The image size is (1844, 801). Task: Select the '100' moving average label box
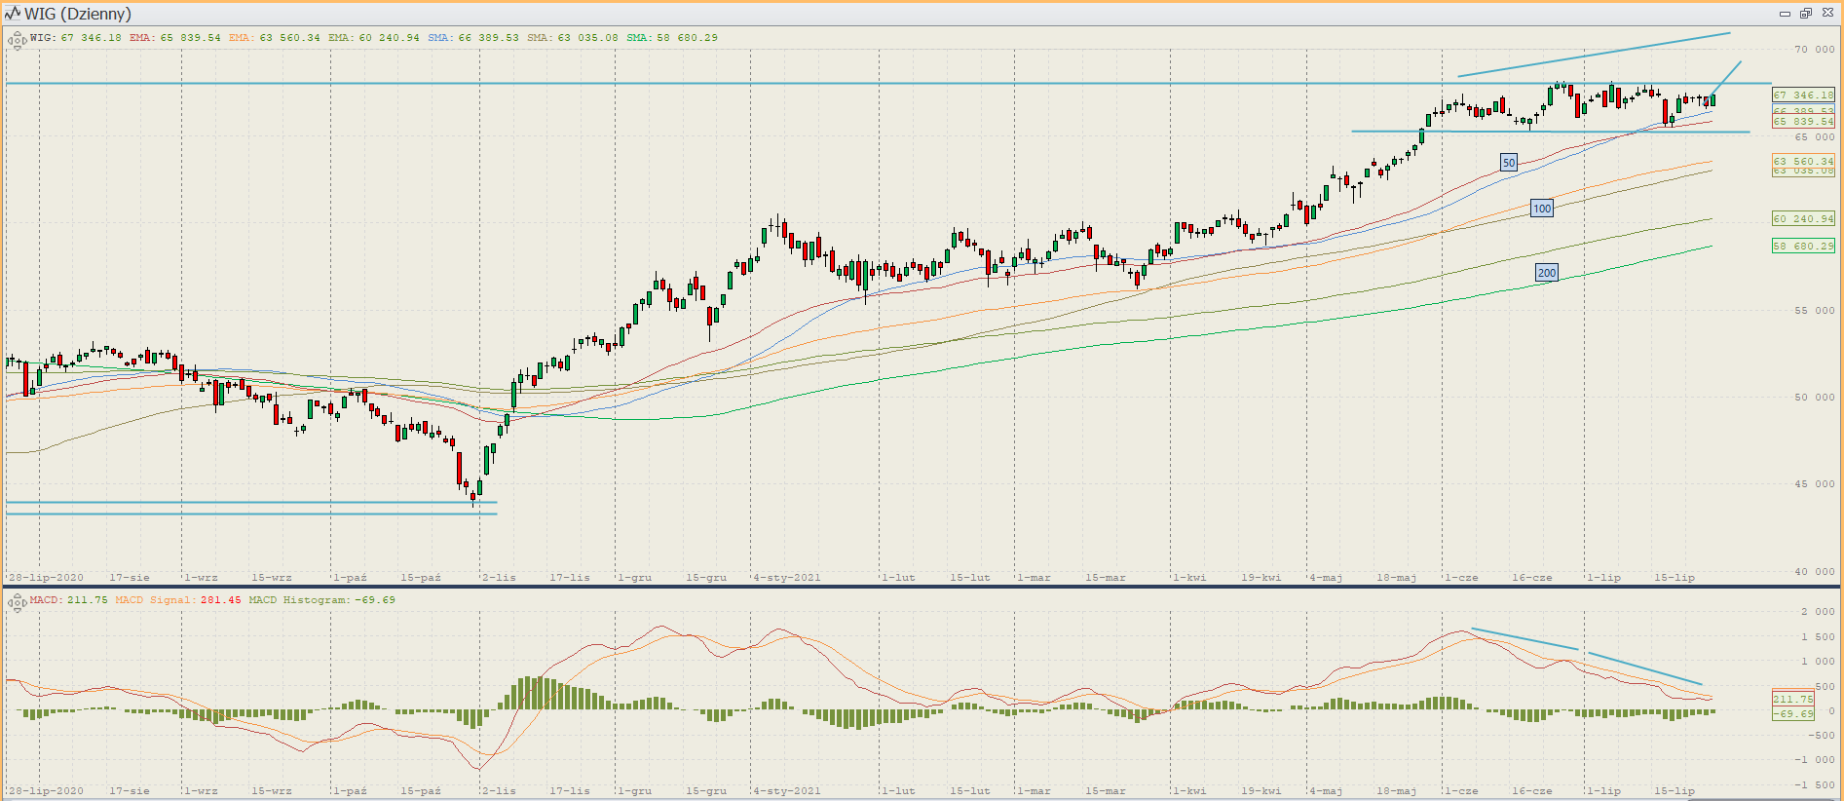pyautogui.click(x=1541, y=209)
